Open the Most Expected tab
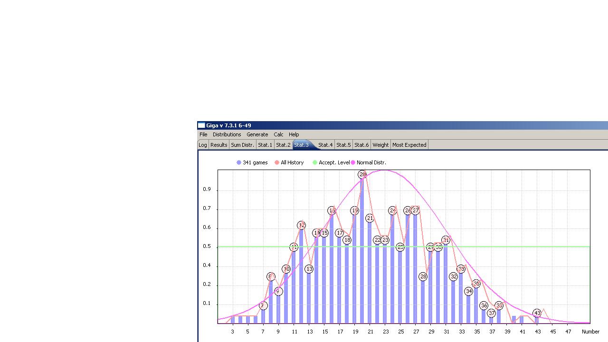 coord(409,145)
